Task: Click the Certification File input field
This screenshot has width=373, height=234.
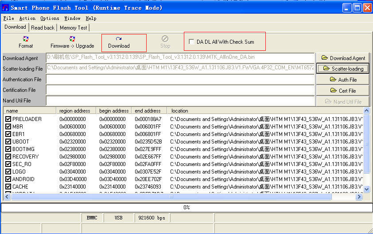Action: coord(180,90)
